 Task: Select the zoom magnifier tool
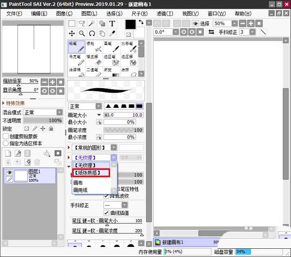[82, 33]
